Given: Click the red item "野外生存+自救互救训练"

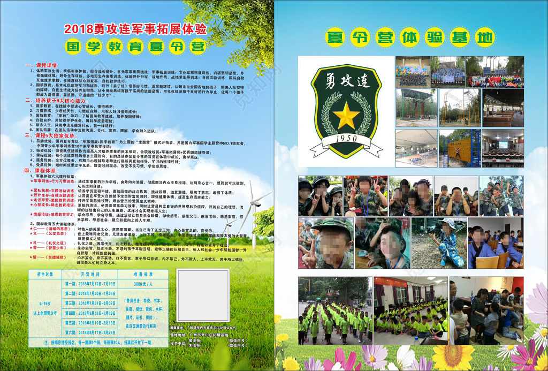Looking at the screenshot, I should pyautogui.click(x=53, y=195).
